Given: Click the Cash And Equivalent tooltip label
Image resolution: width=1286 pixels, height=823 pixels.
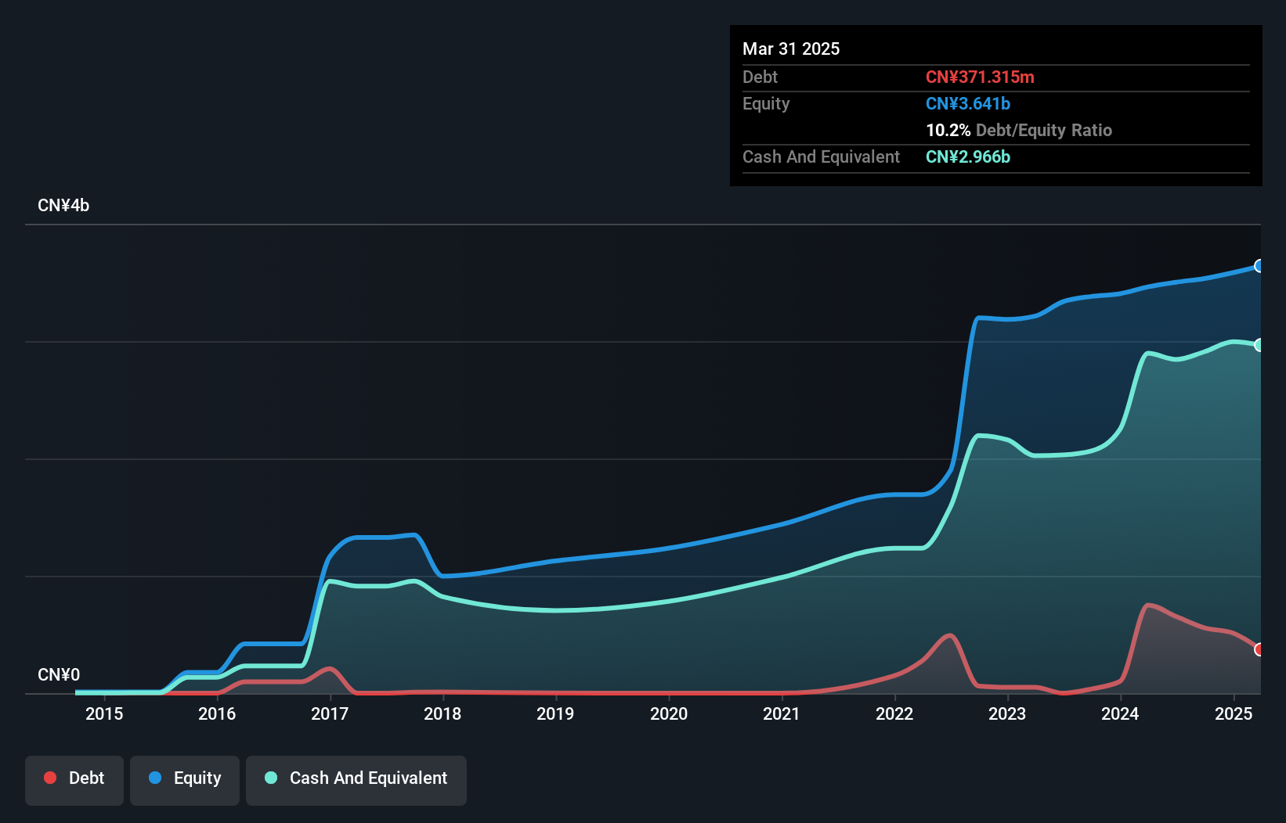Looking at the screenshot, I should 821,157.
